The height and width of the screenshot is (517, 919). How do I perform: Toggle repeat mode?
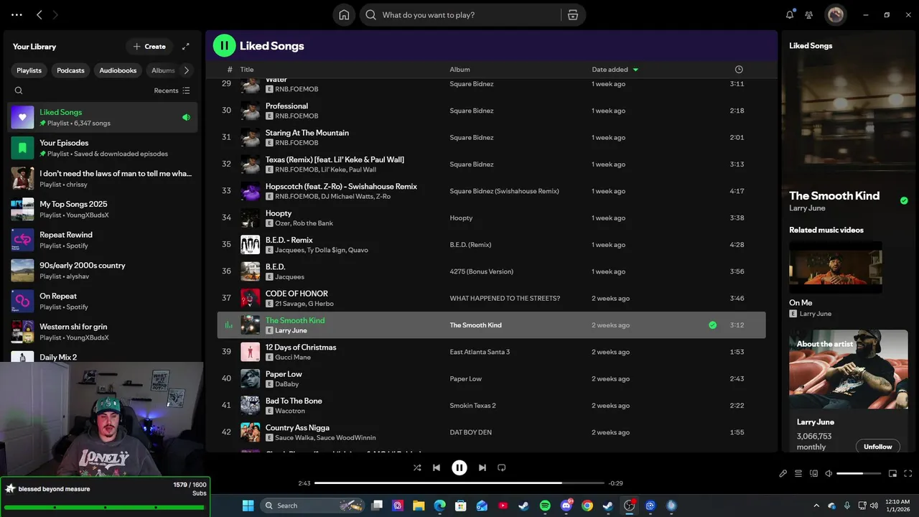click(502, 467)
